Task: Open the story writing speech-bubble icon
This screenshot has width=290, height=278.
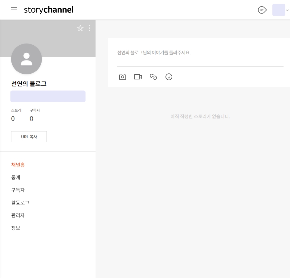Action: (x=262, y=10)
